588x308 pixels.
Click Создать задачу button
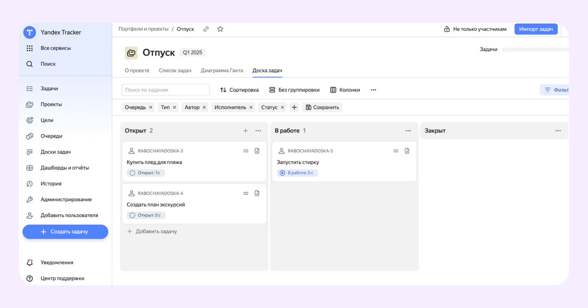(x=65, y=232)
